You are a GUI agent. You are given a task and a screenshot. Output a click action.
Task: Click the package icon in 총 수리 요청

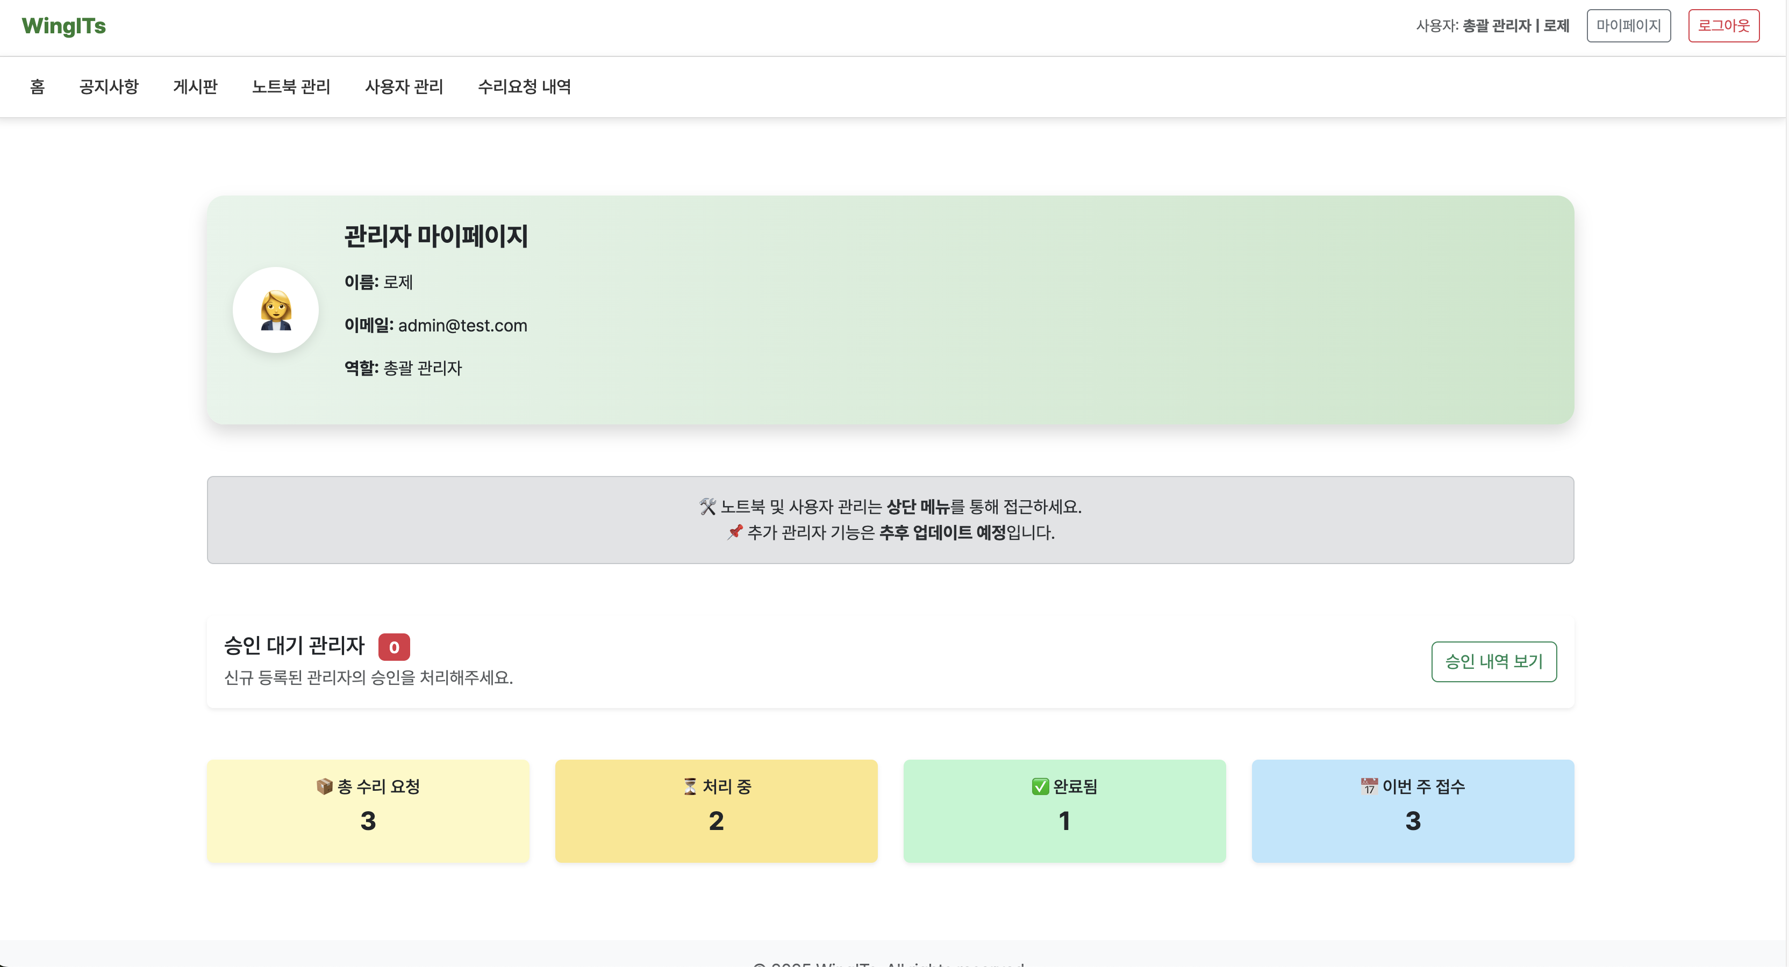click(x=324, y=786)
